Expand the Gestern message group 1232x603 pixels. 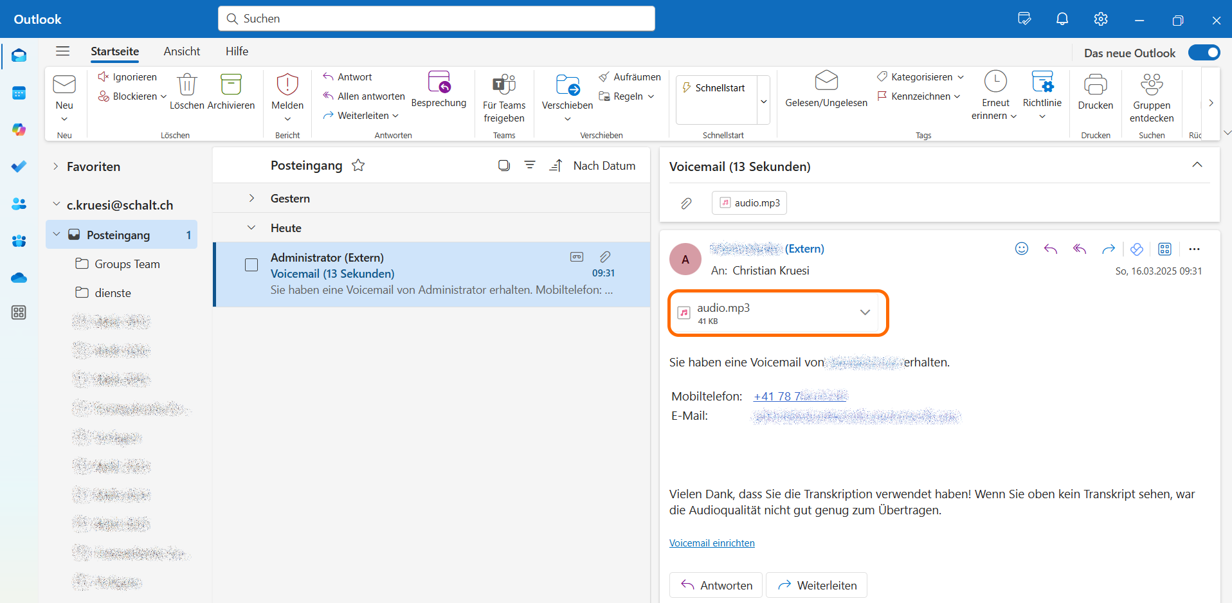[251, 199]
